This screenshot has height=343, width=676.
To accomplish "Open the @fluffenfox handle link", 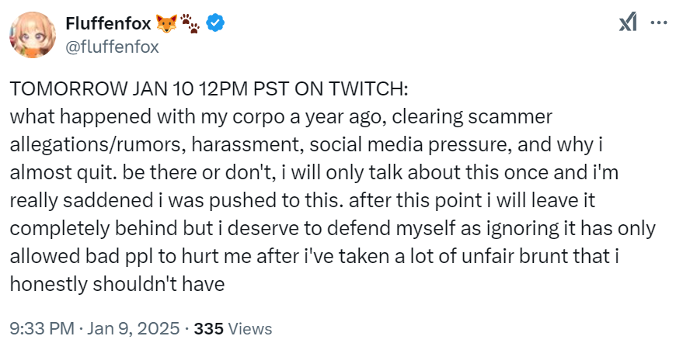I will 112,47.
